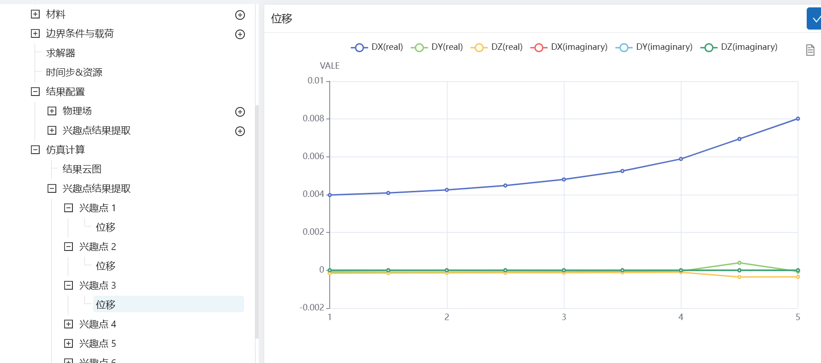Select 位移 under 兴趣点 2
Image resolution: width=821 pixels, height=363 pixels.
[x=106, y=266]
